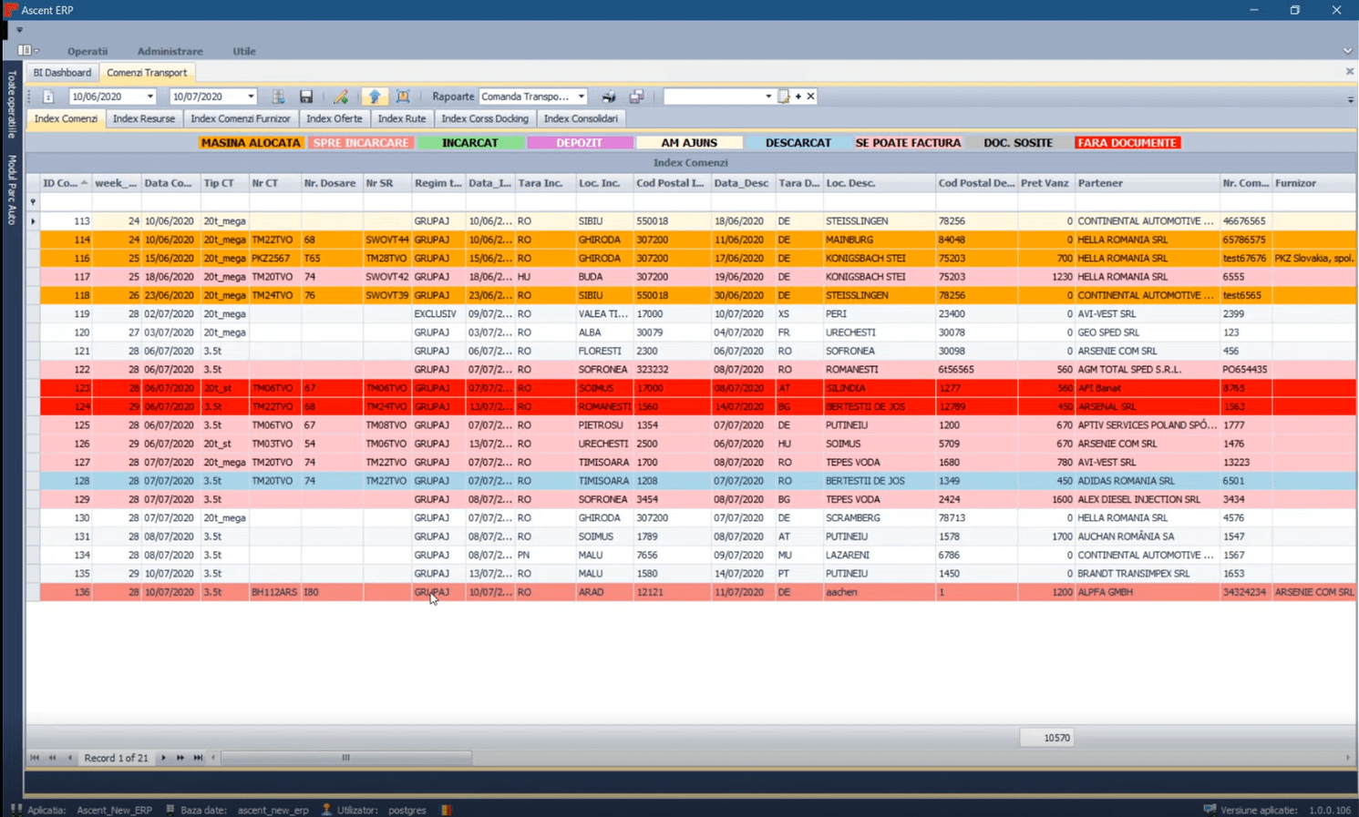Viewport: 1359px width, 817px height.
Task: Expand the ribbon chevron at top right
Action: click(1347, 51)
